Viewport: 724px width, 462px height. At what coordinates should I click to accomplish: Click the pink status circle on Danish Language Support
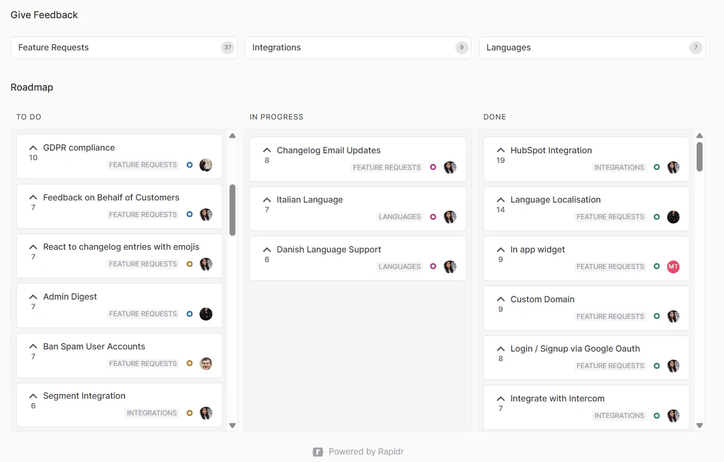click(433, 266)
